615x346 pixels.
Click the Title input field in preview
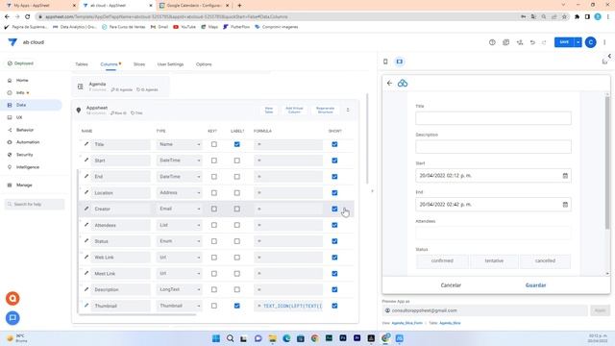pos(493,118)
